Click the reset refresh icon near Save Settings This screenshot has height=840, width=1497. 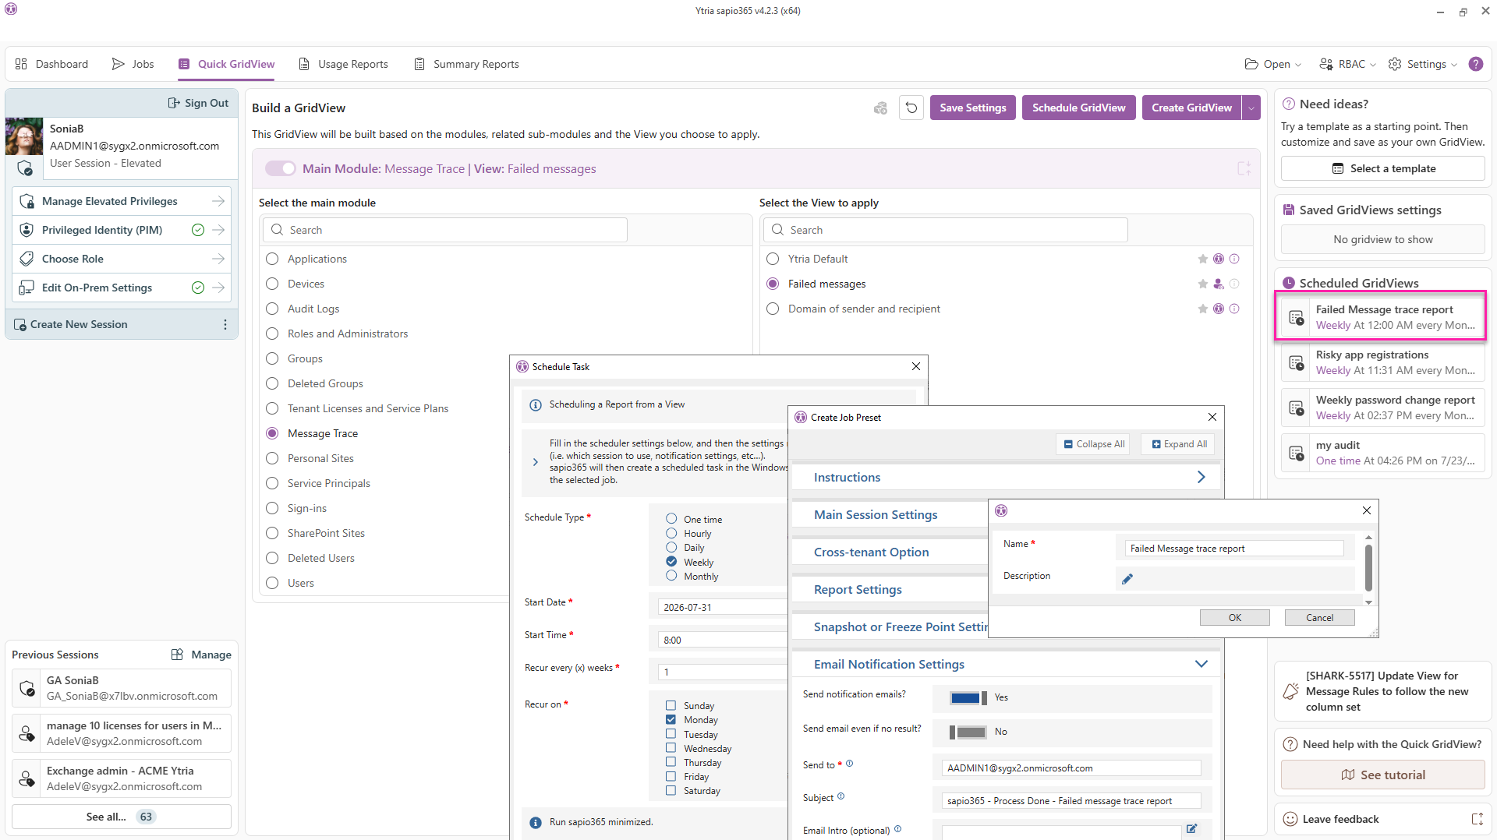pyautogui.click(x=911, y=108)
